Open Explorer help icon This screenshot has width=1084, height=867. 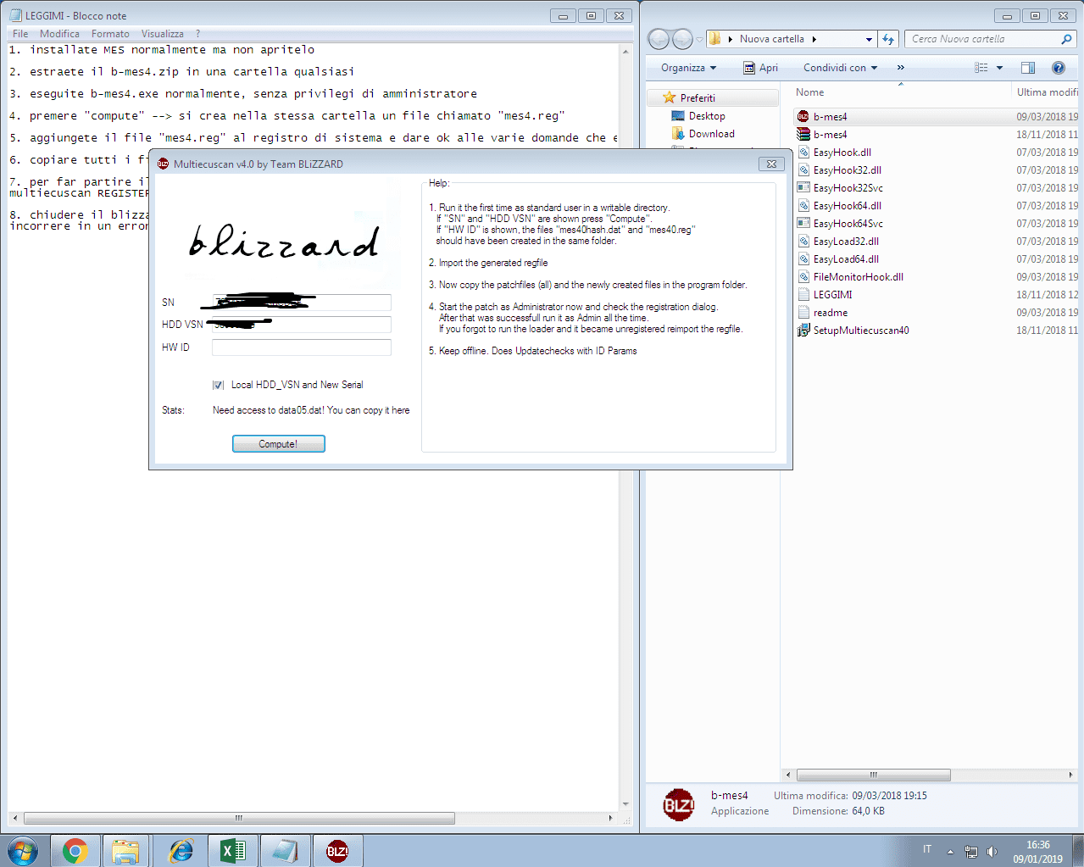coord(1058,68)
